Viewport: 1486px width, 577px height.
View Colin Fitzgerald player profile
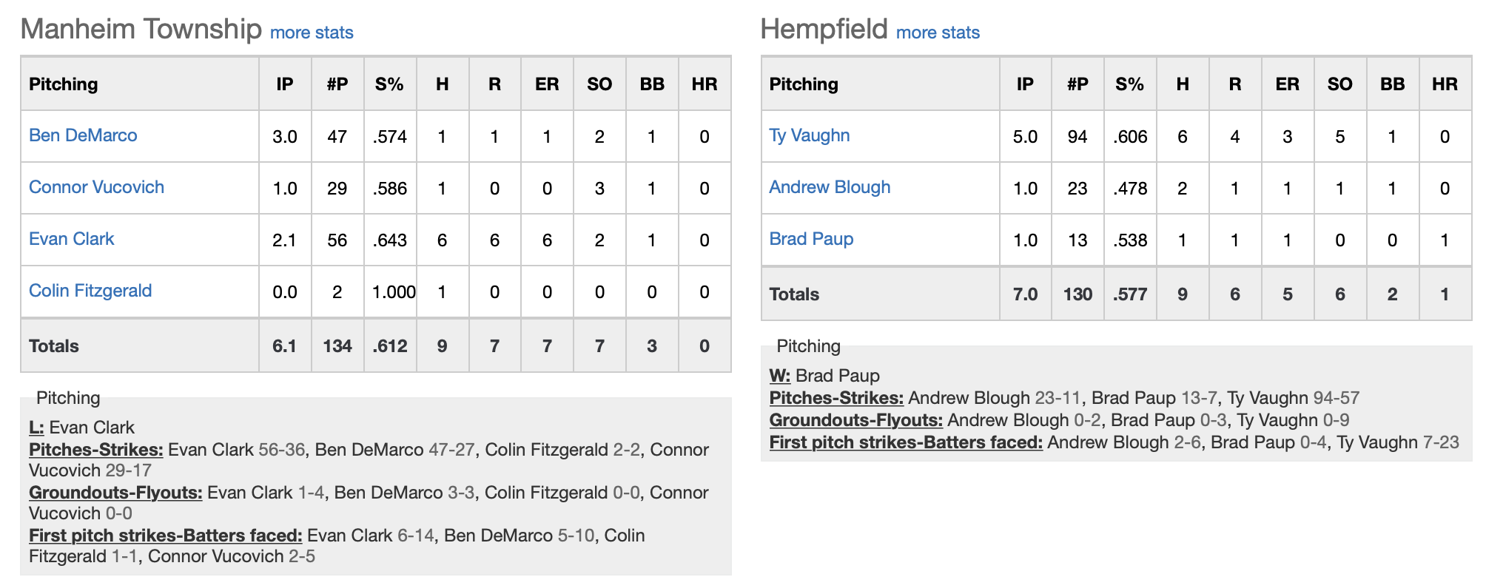[x=90, y=291]
